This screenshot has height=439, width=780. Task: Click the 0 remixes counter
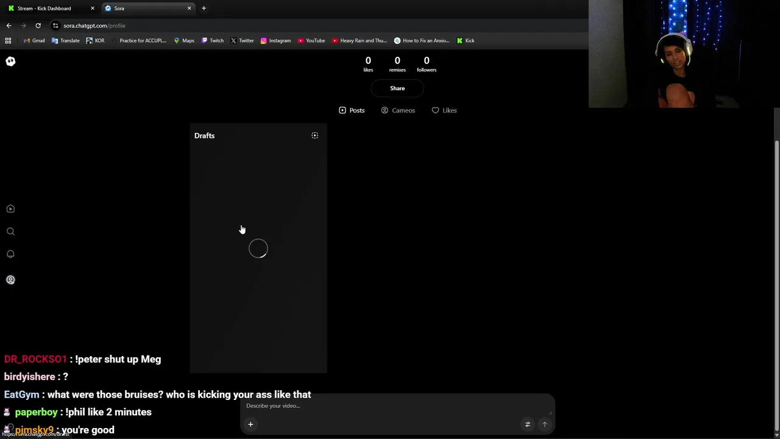[x=397, y=64]
